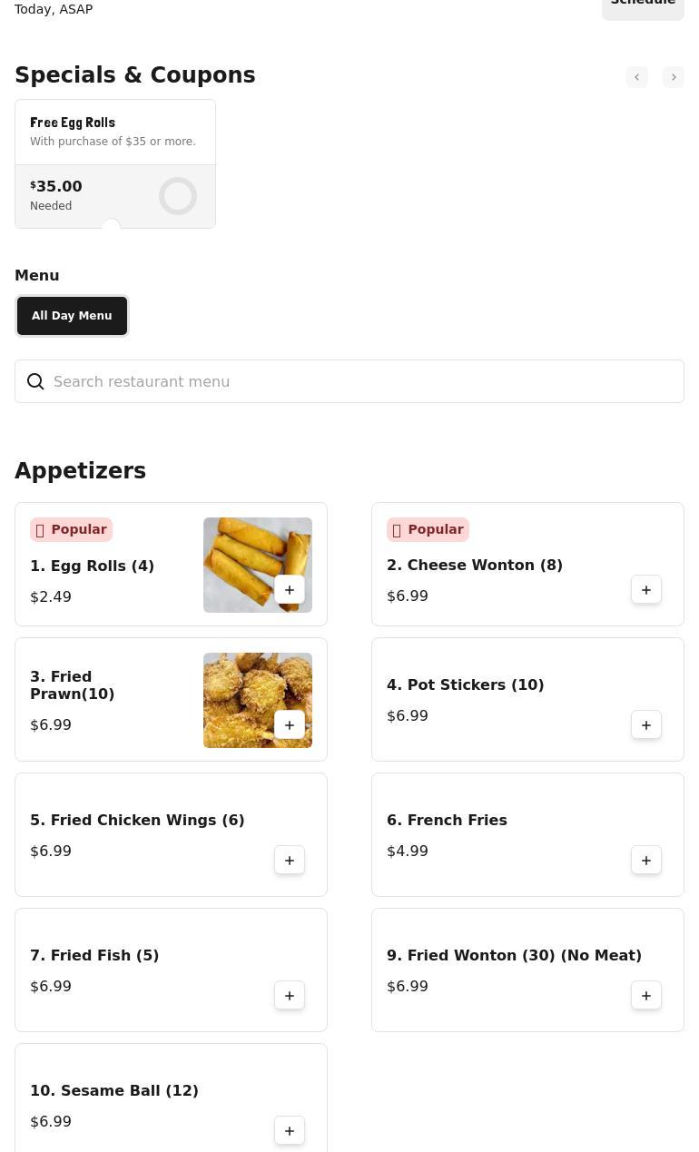Click plus icon on Fried Prawn(10)
The width and height of the screenshot is (699, 1152).
click(x=290, y=725)
